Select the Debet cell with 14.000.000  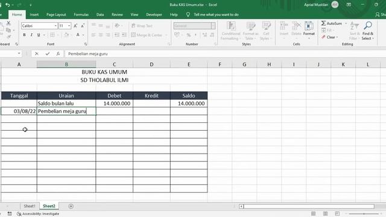tap(114, 103)
